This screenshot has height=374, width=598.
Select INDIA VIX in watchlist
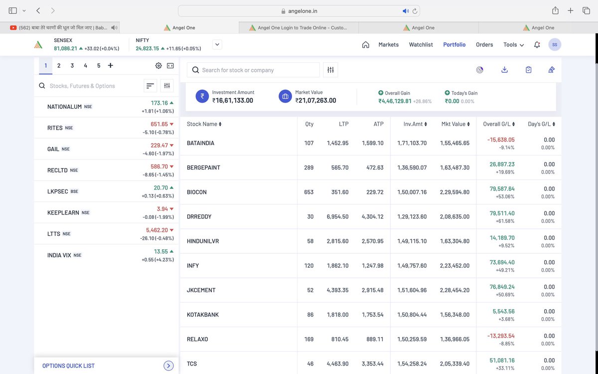[107, 255]
